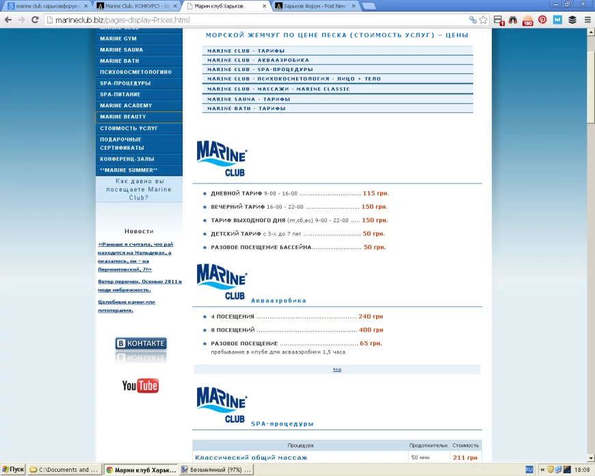
Task: Click the RU language indicator in tray
Action: coord(529,470)
